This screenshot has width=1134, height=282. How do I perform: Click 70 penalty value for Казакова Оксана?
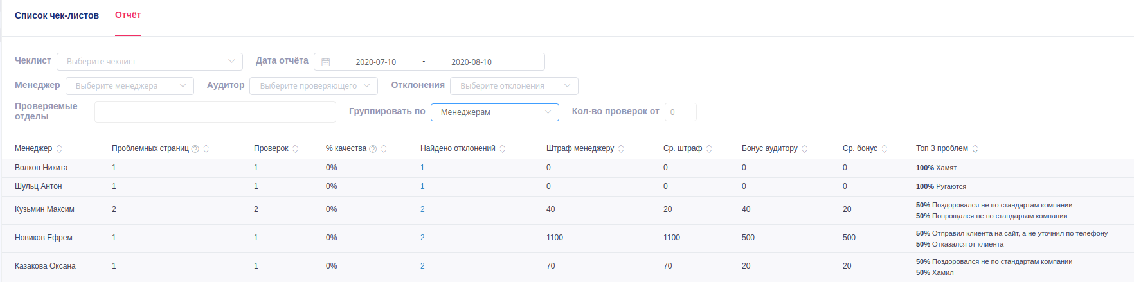(x=551, y=266)
